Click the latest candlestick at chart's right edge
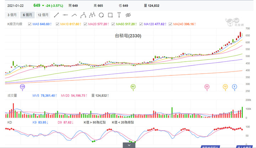 [242, 35]
